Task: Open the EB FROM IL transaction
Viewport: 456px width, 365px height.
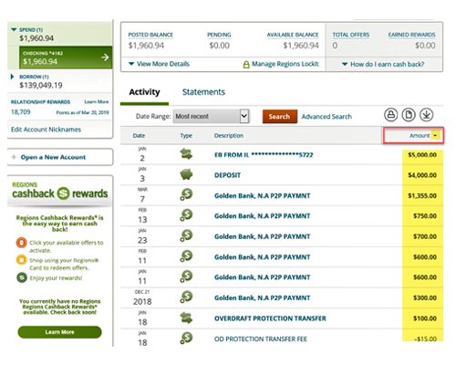Action: 264,155
